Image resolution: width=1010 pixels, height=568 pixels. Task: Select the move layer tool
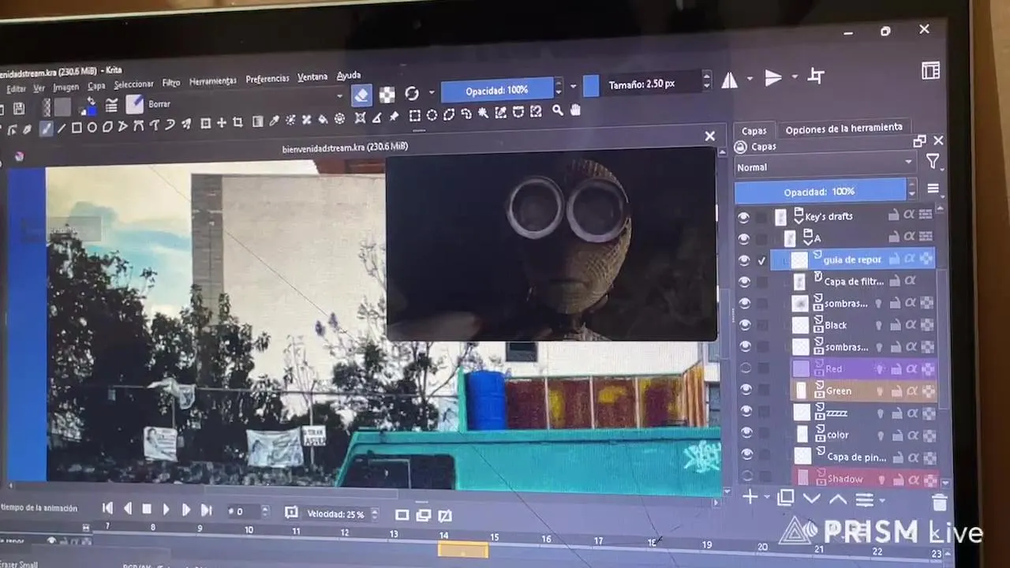point(222,122)
